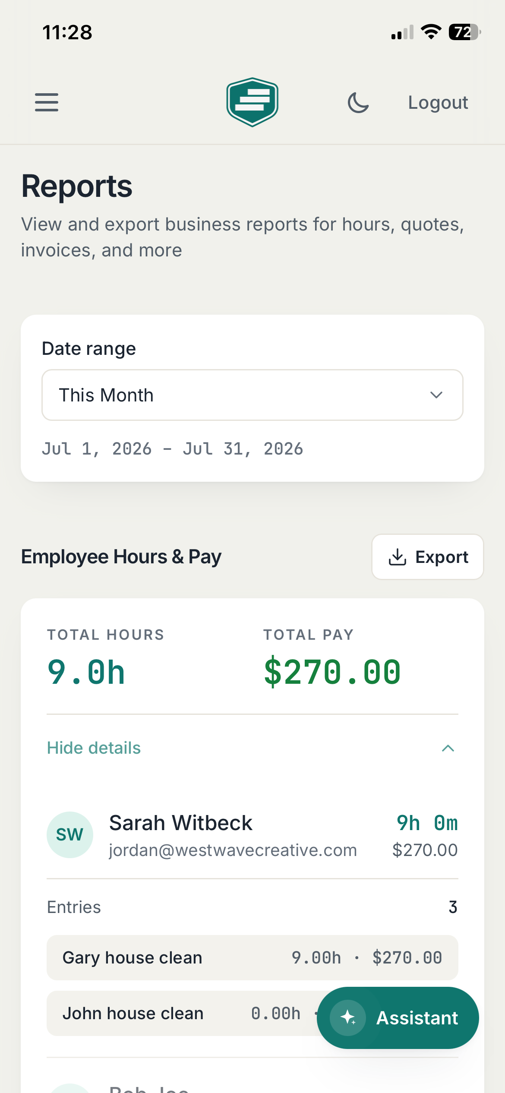The width and height of the screenshot is (505, 1093).
Task: Click the sparkle icon on the Assistant button
Action: (348, 1018)
